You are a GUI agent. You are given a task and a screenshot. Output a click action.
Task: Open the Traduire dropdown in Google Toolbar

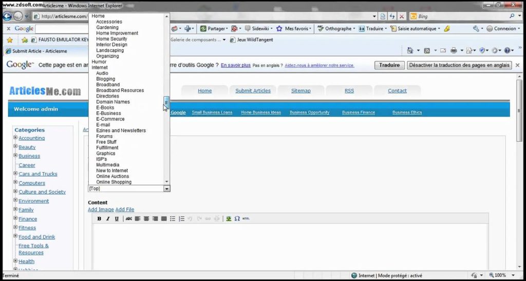coord(386,29)
